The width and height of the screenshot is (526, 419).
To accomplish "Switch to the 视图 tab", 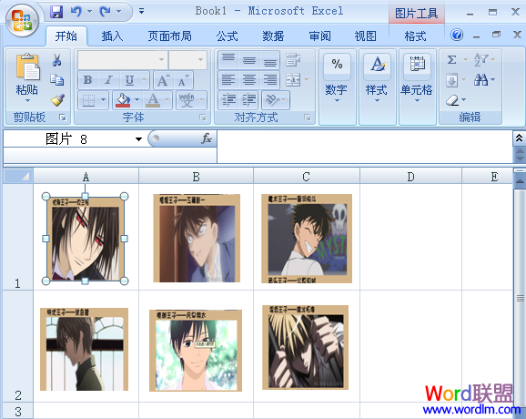I will [x=365, y=36].
